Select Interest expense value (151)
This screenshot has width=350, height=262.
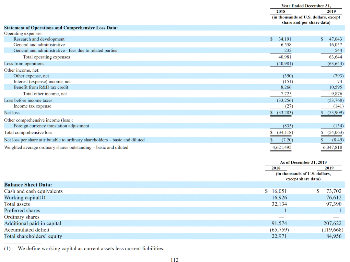(288, 81)
